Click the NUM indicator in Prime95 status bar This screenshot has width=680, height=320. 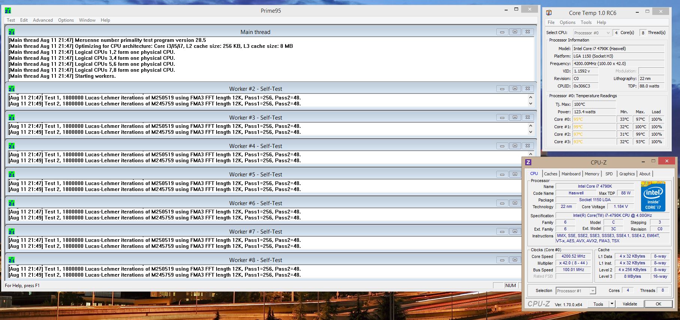pyautogui.click(x=511, y=286)
